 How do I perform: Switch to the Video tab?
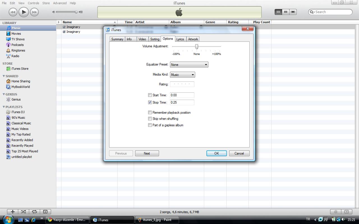click(x=142, y=39)
